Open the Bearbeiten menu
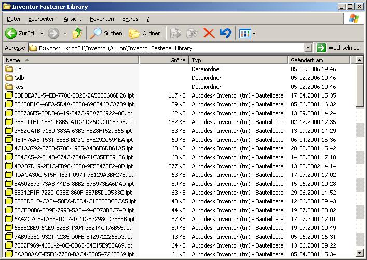Viewport: 367px width, 260px height. 42,19
